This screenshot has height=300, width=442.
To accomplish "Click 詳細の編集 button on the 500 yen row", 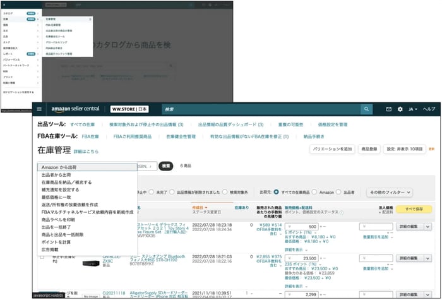I will [410, 226].
